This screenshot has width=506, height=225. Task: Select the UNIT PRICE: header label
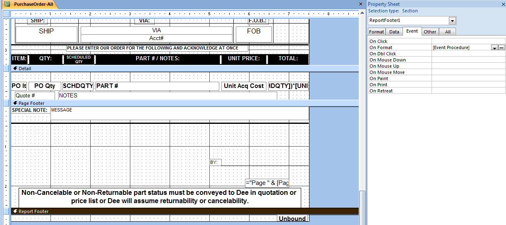[244, 59]
